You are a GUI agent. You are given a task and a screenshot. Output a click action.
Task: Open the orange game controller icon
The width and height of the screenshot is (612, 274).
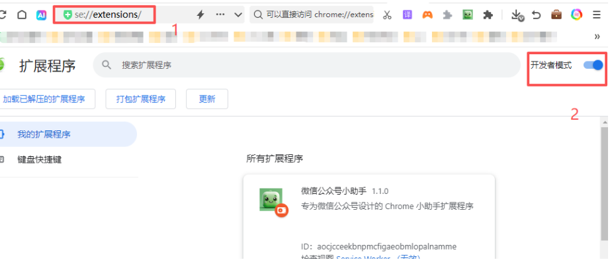427,15
